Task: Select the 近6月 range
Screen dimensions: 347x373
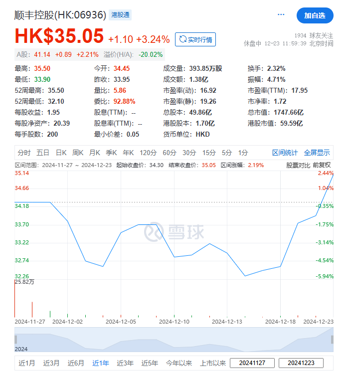Action: [76, 363]
